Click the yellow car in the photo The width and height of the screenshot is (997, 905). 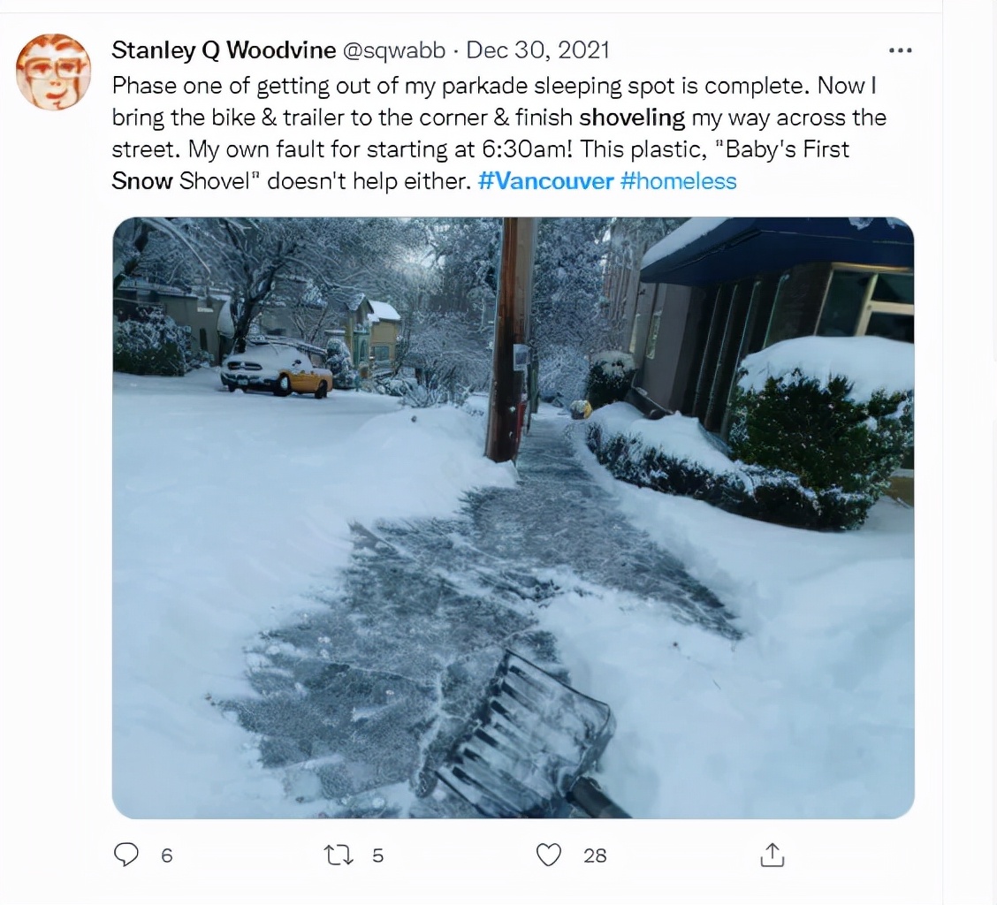277,371
